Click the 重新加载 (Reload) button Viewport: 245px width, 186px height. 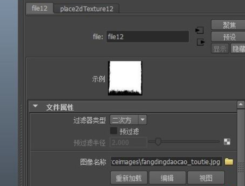[129, 178]
